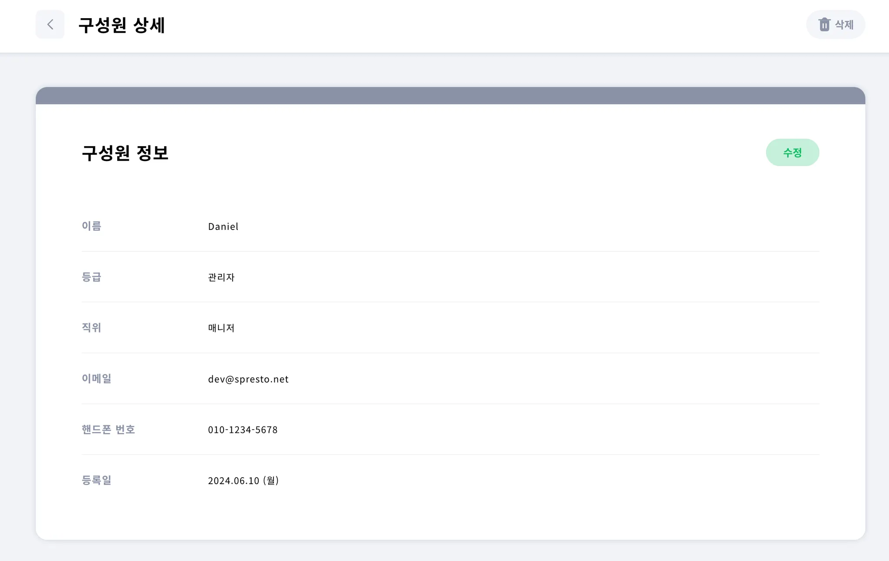
Task: Click the 핸드폰 번호 field label
Action: tap(109, 429)
